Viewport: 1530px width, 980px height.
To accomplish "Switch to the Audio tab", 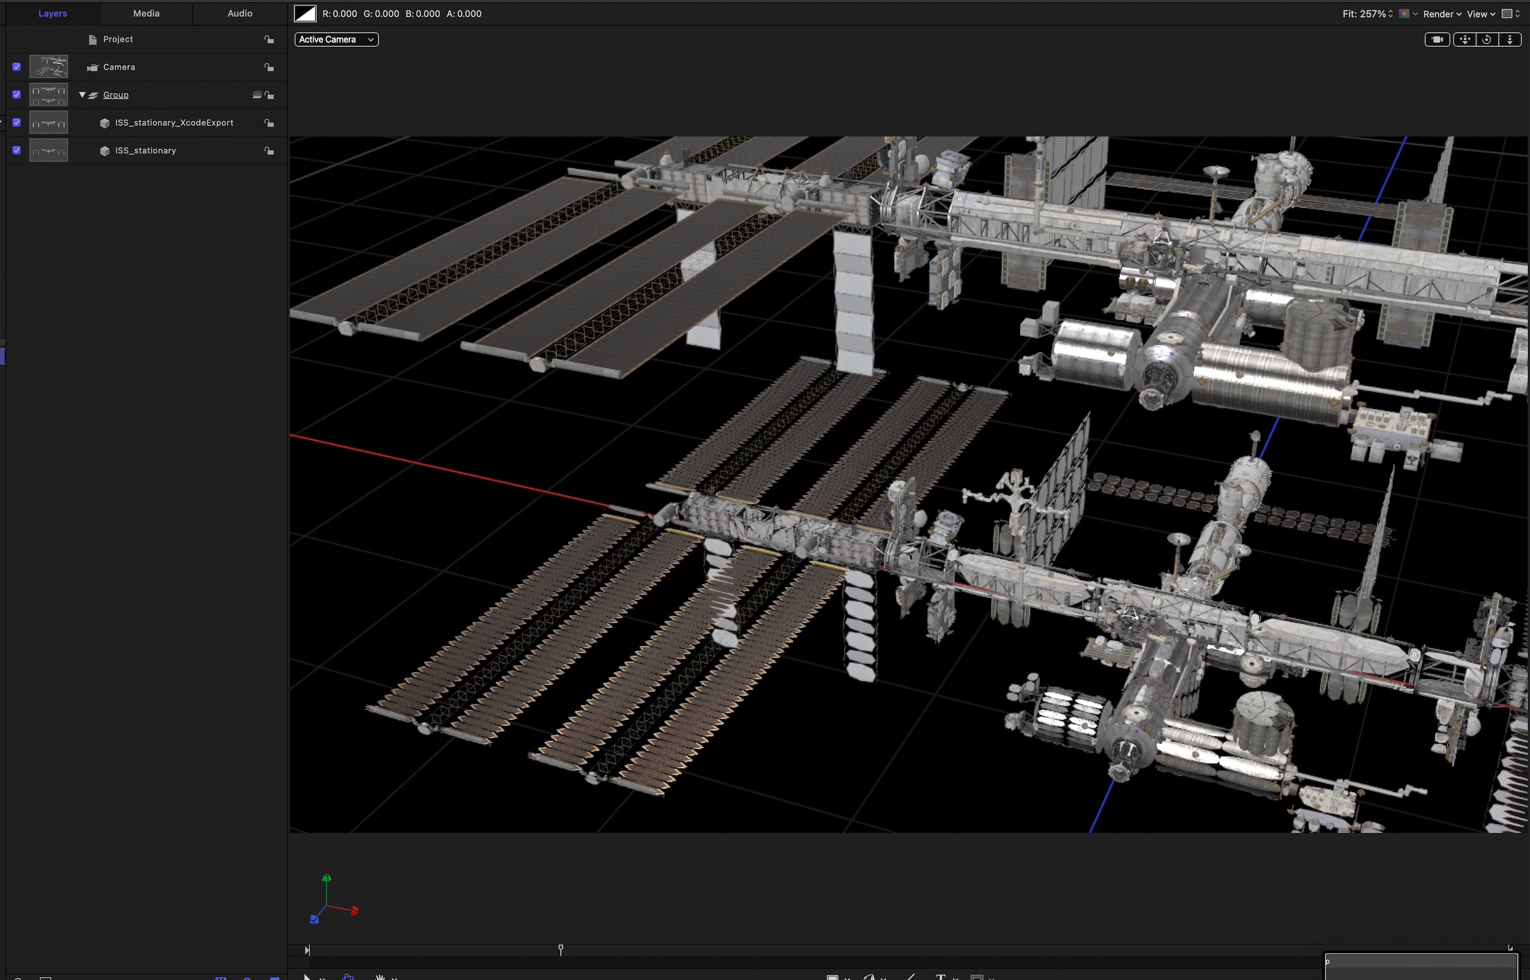I will tap(240, 13).
